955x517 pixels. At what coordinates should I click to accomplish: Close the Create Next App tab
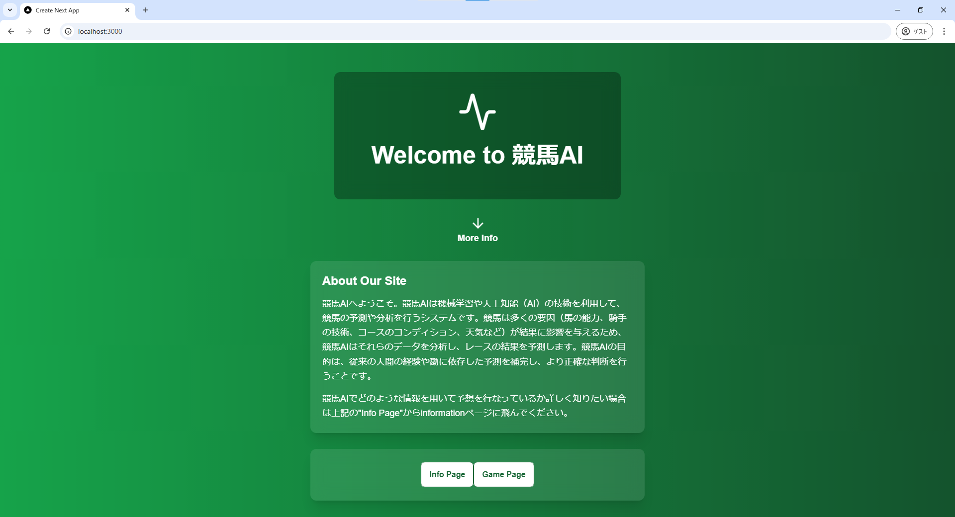pos(127,10)
